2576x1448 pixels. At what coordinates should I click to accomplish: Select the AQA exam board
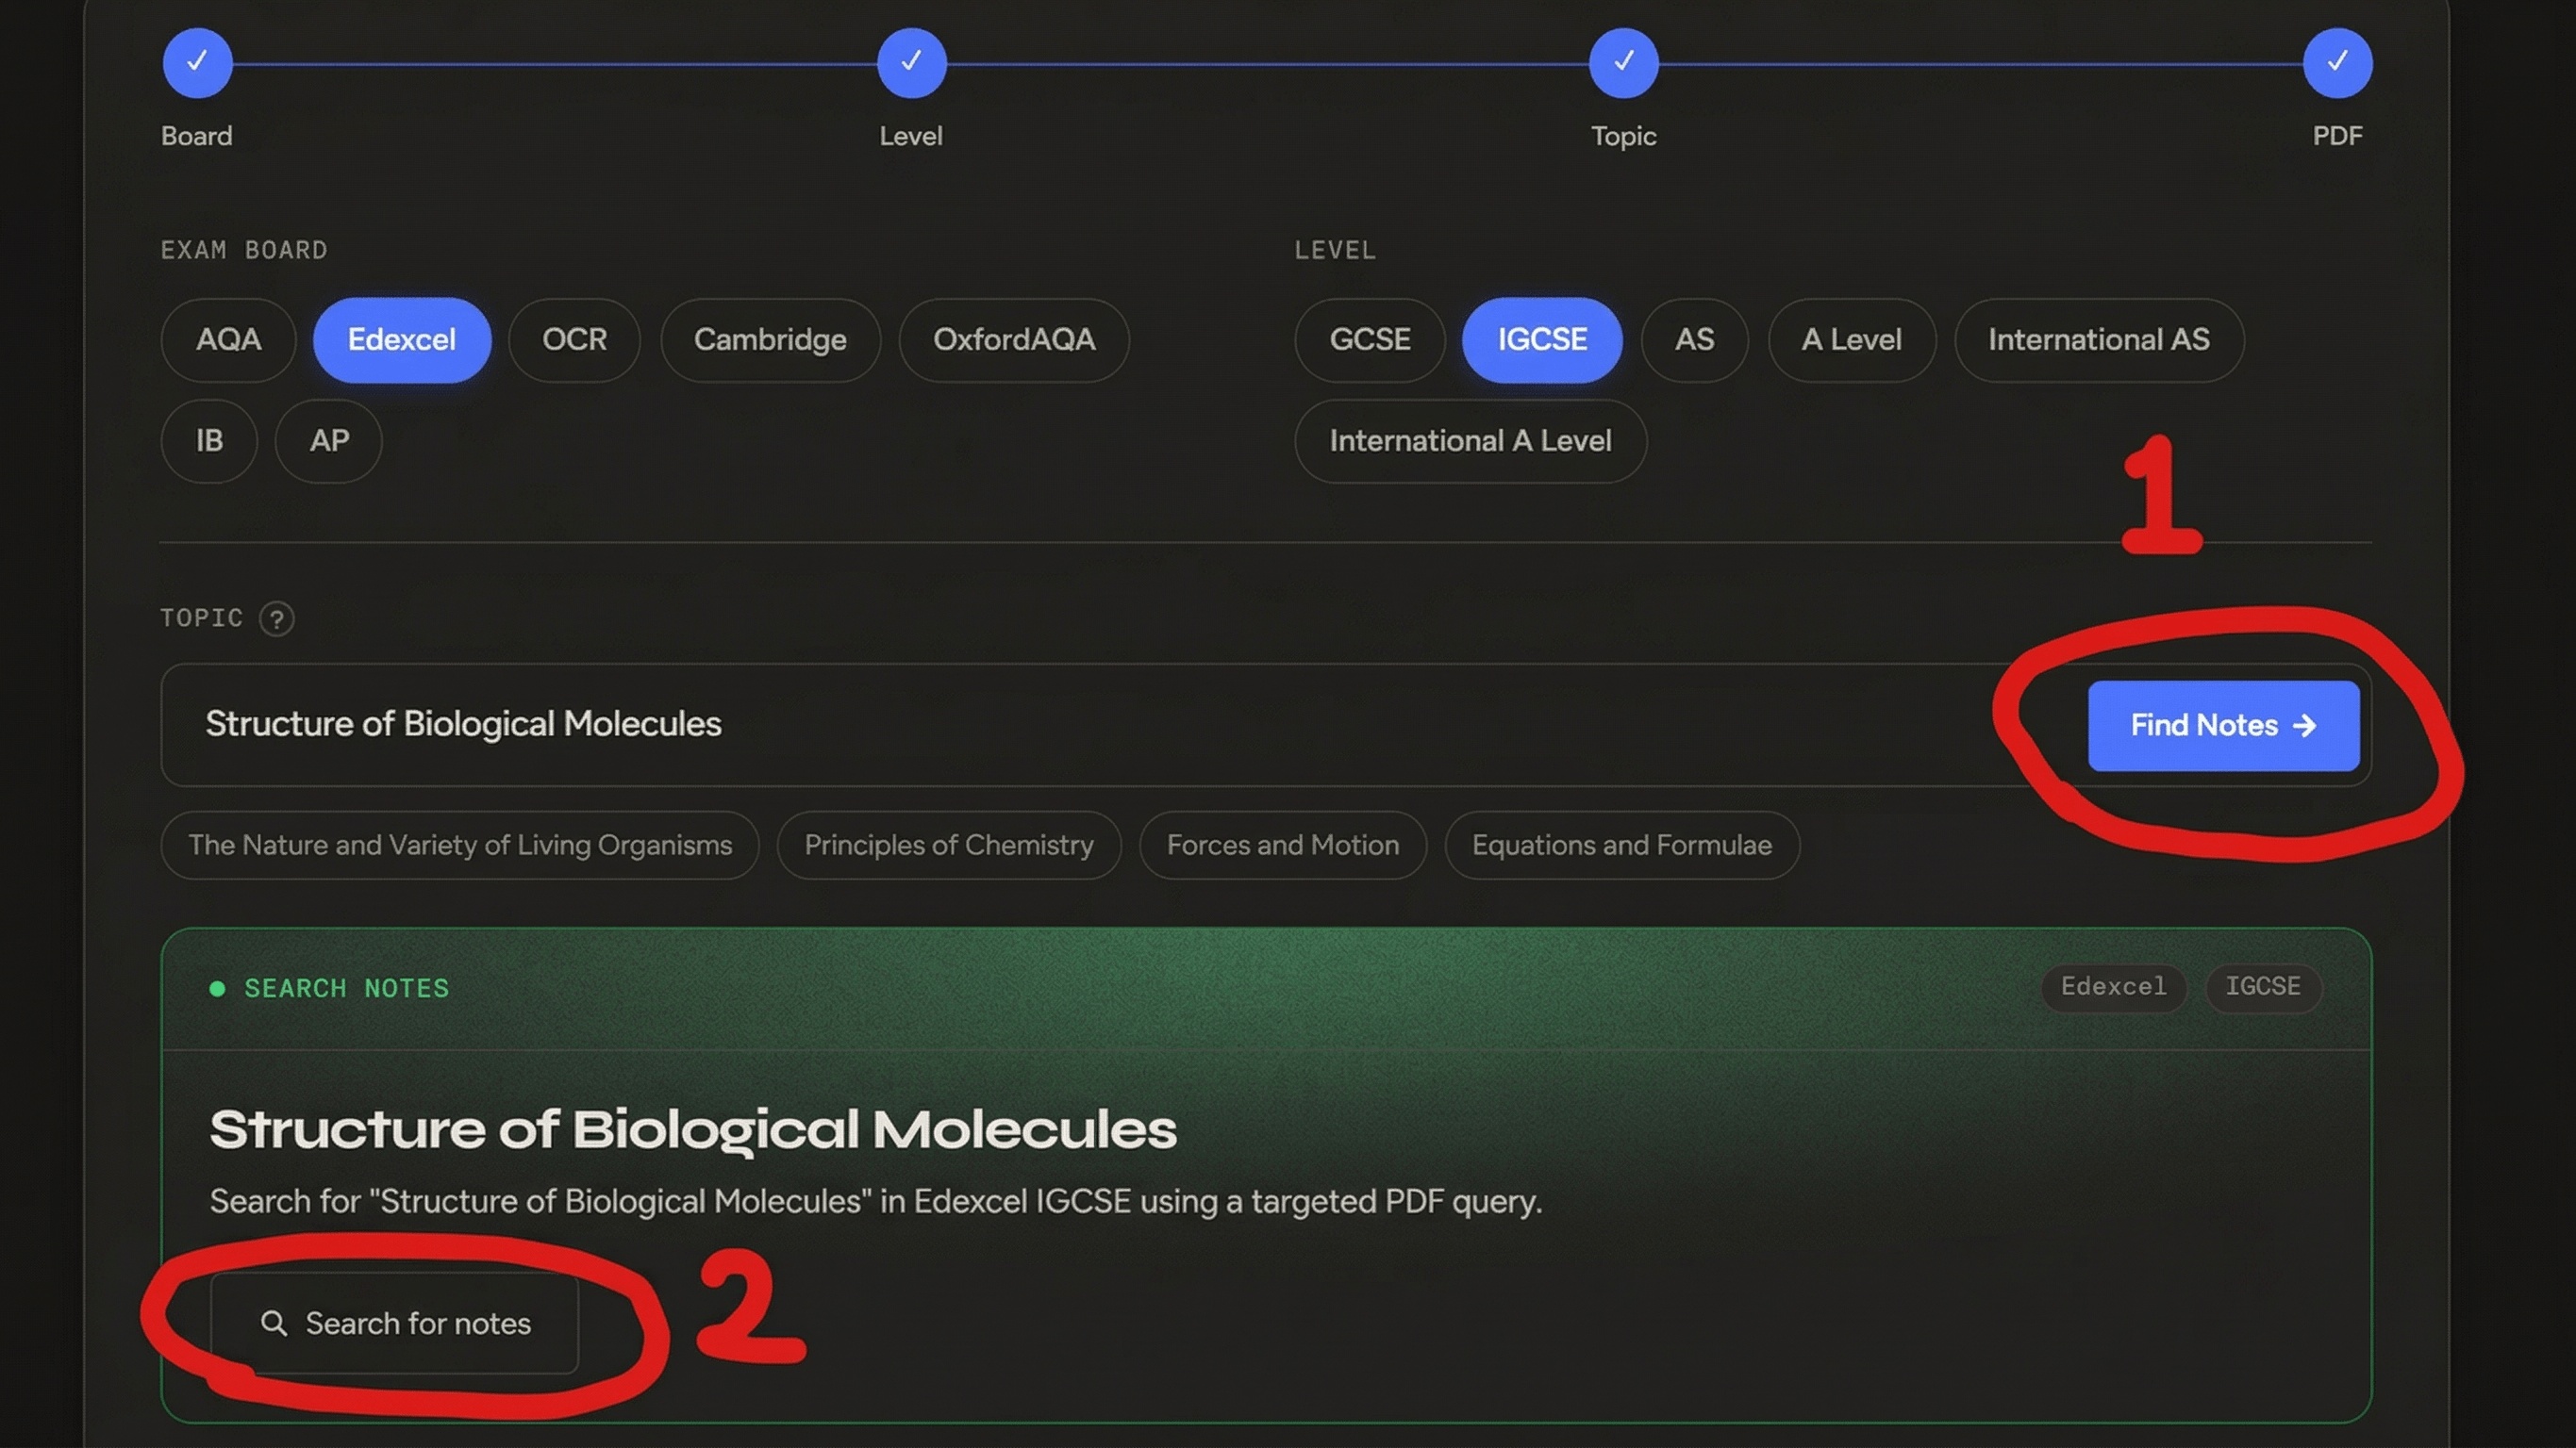(x=228, y=339)
